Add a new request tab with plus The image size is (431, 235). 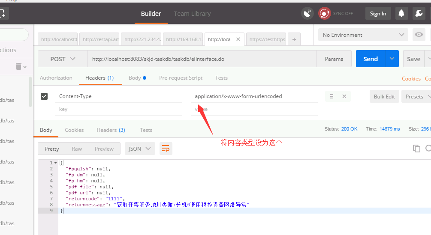click(x=294, y=39)
